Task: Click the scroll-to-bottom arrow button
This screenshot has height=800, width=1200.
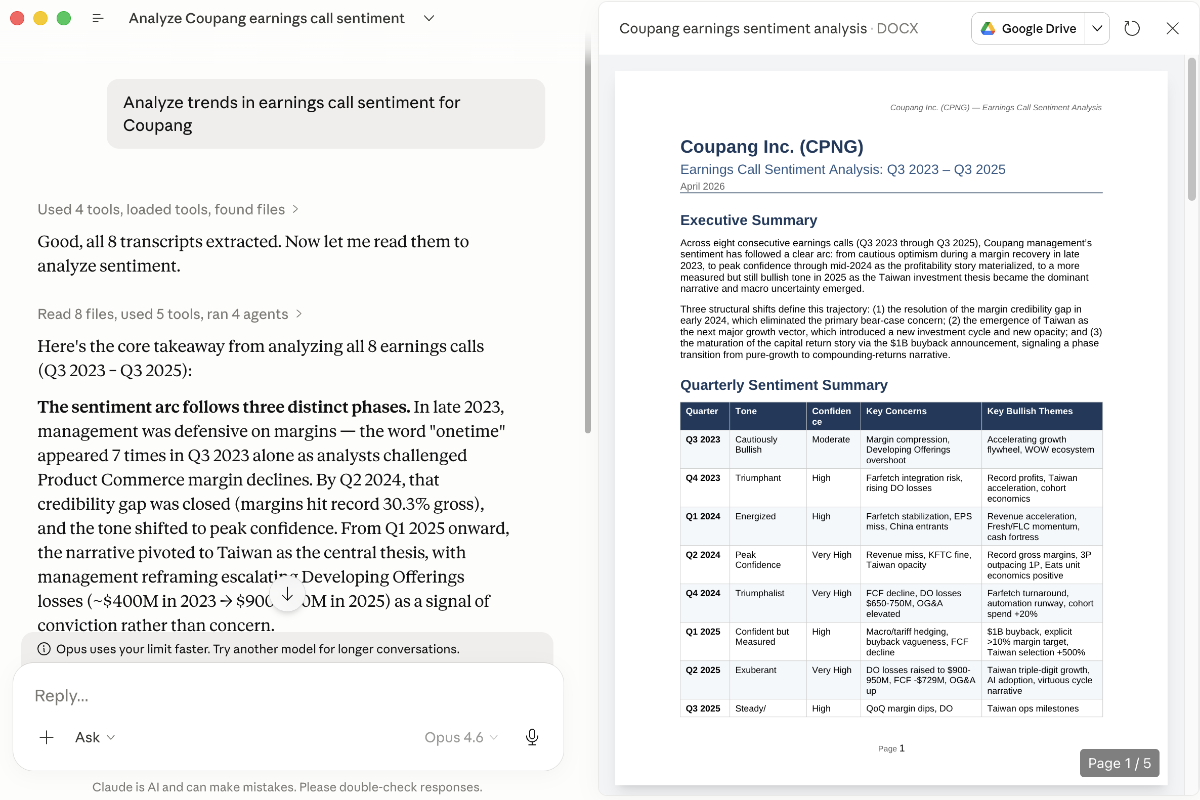Action: 287,594
